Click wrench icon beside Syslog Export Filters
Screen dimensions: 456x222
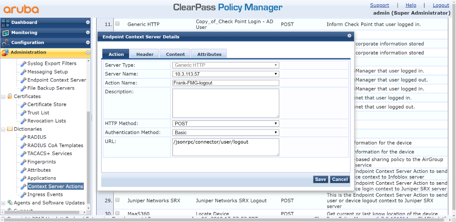(x=23, y=64)
